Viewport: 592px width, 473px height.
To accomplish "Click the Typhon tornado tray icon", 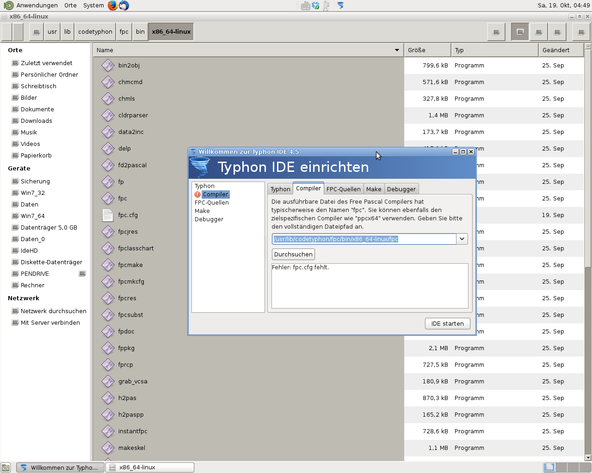I will (x=340, y=6).
